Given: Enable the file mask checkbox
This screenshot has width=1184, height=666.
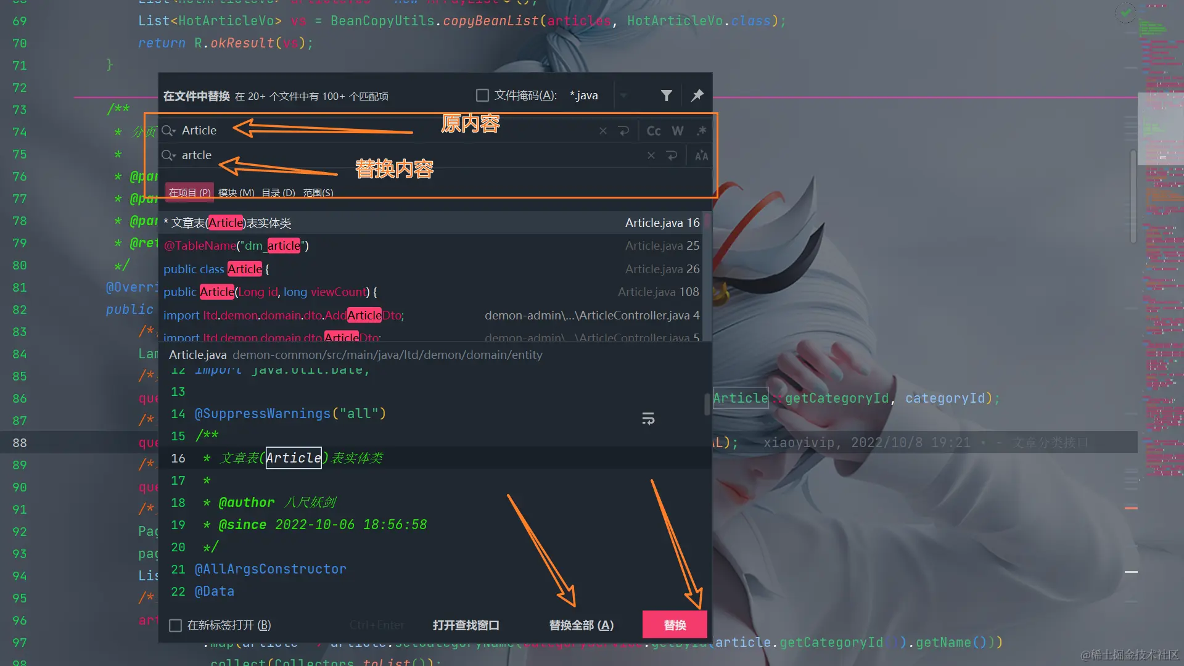Looking at the screenshot, I should 482,96.
